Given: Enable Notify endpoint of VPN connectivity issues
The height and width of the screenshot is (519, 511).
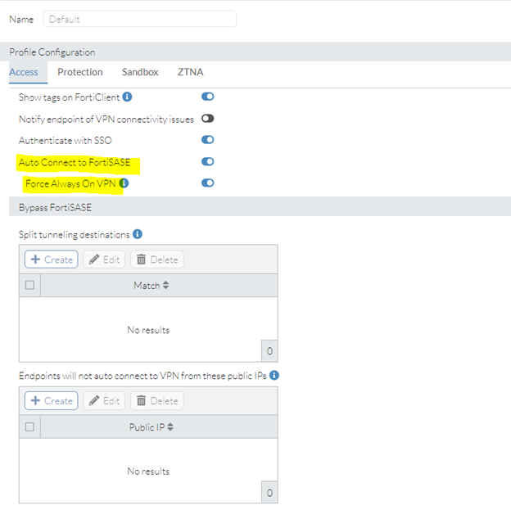Looking at the screenshot, I should [x=207, y=119].
